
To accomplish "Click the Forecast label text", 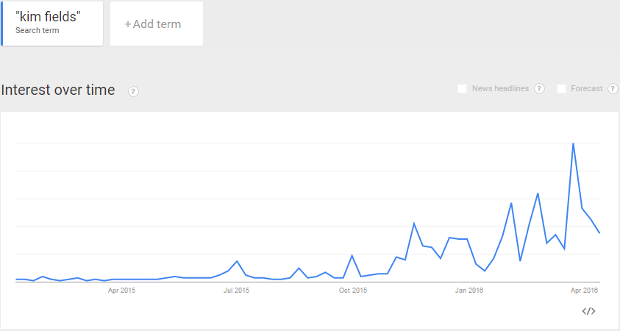I will click(x=586, y=88).
